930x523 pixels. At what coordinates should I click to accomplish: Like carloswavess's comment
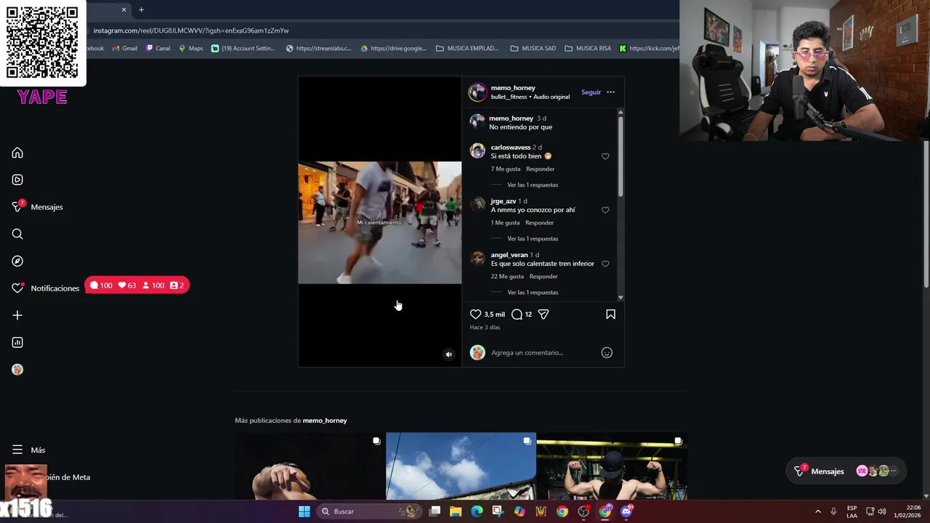[x=605, y=156]
